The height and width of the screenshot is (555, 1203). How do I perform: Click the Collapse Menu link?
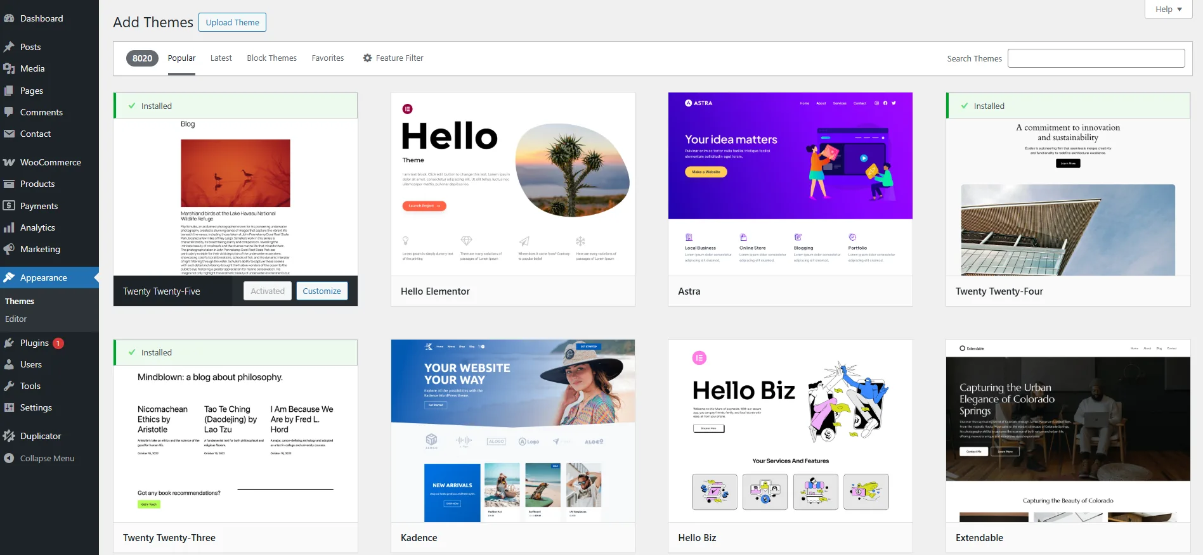[47, 458]
